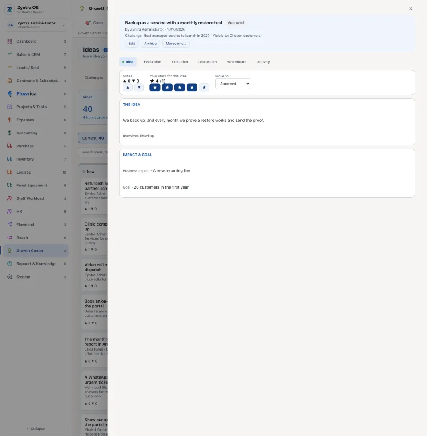Image resolution: width=427 pixels, height=436 pixels.
Task: Open Contracts & Subscriptions document icon
Action: pyautogui.click(x=9, y=81)
